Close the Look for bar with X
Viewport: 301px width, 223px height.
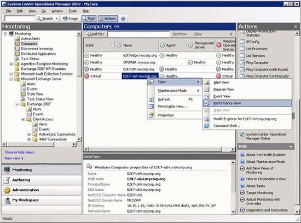[x=231, y=34]
